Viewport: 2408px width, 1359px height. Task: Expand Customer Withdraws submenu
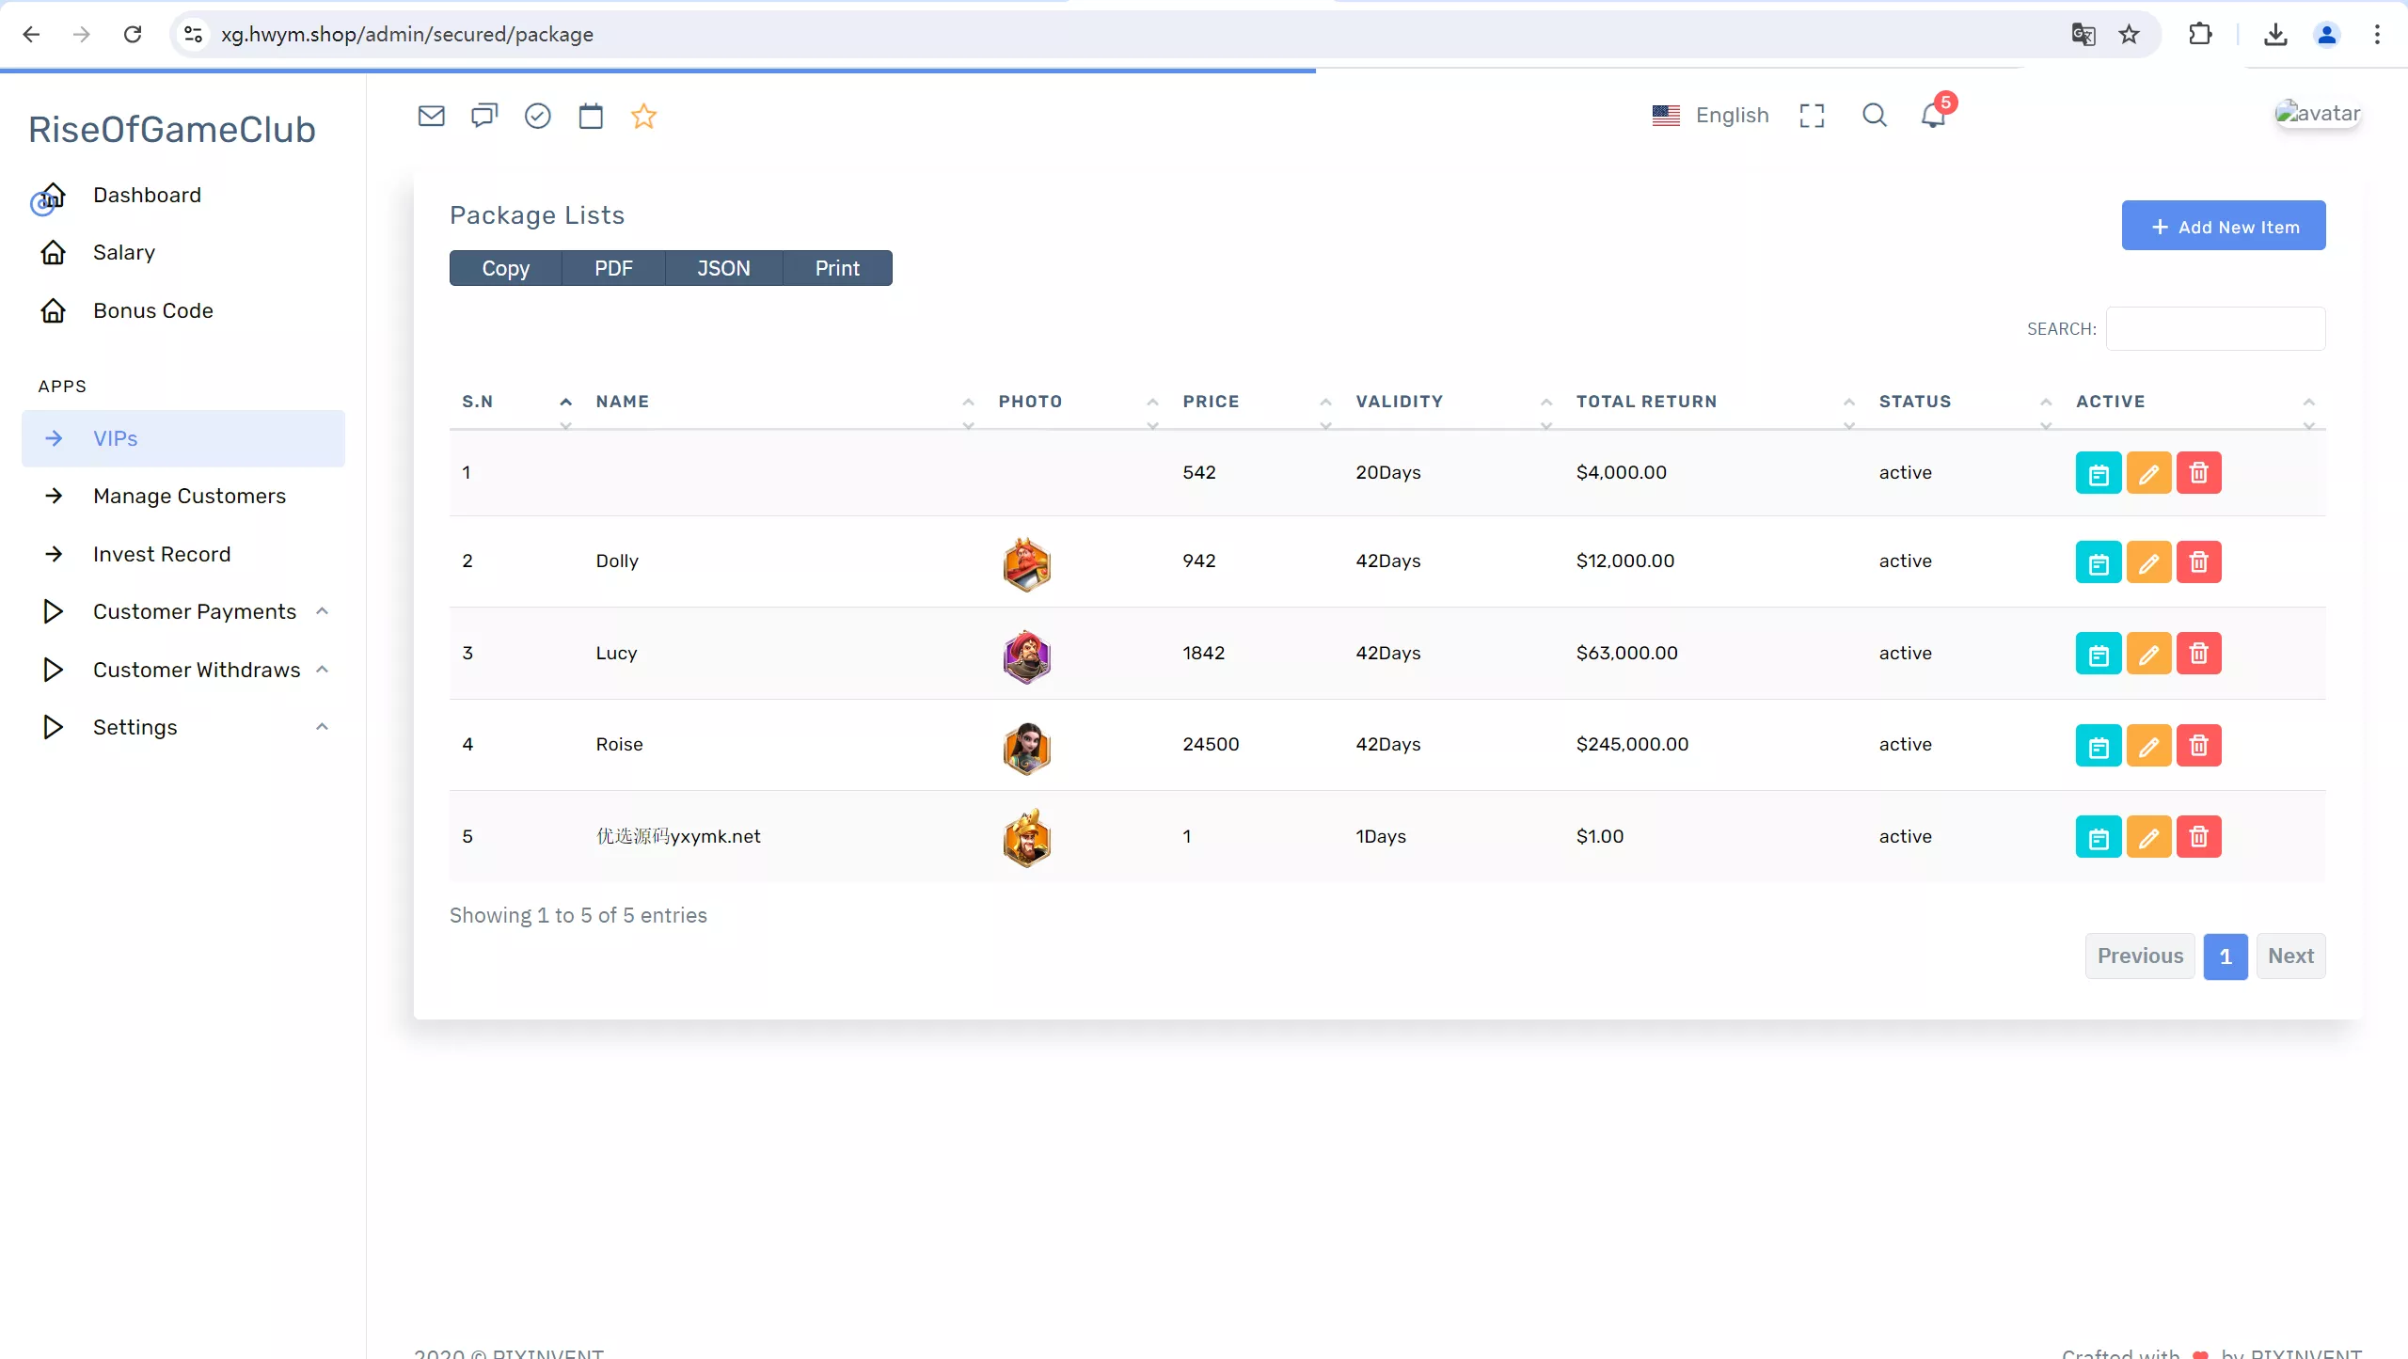pyautogui.click(x=197, y=670)
